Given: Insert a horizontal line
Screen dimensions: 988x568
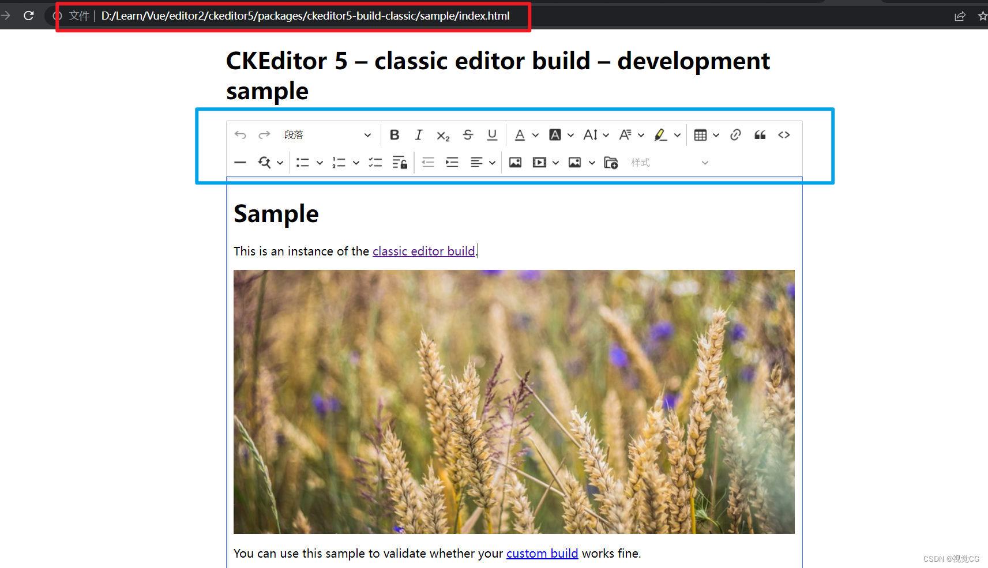Looking at the screenshot, I should 241,163.
